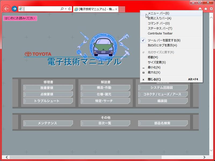This screenshot has width=215, height=161.
Task: Toggle ステータス バー(T) menu entry
Action: (171, 29)
